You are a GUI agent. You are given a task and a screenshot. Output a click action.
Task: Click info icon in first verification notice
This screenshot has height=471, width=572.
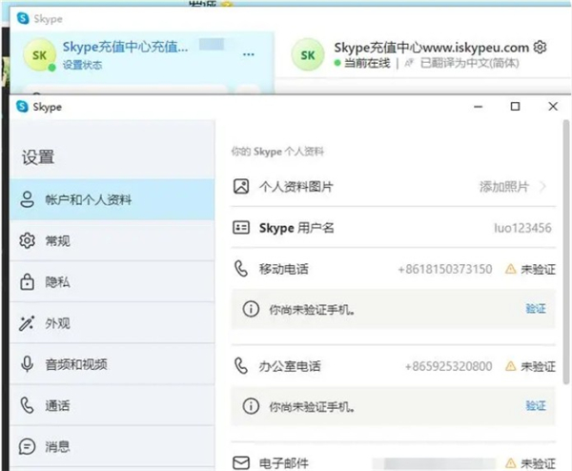(251, 309)
